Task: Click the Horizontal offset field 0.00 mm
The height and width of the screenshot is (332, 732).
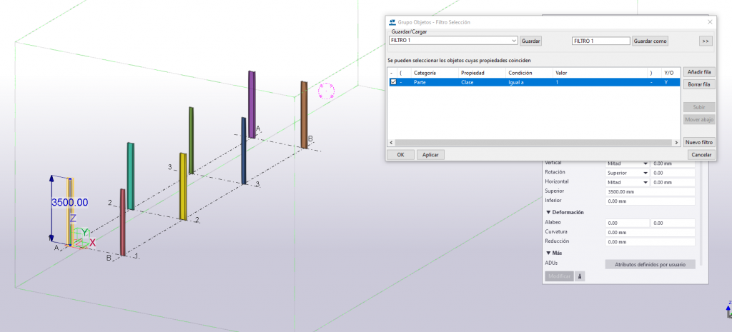Action: click(673, 182)
